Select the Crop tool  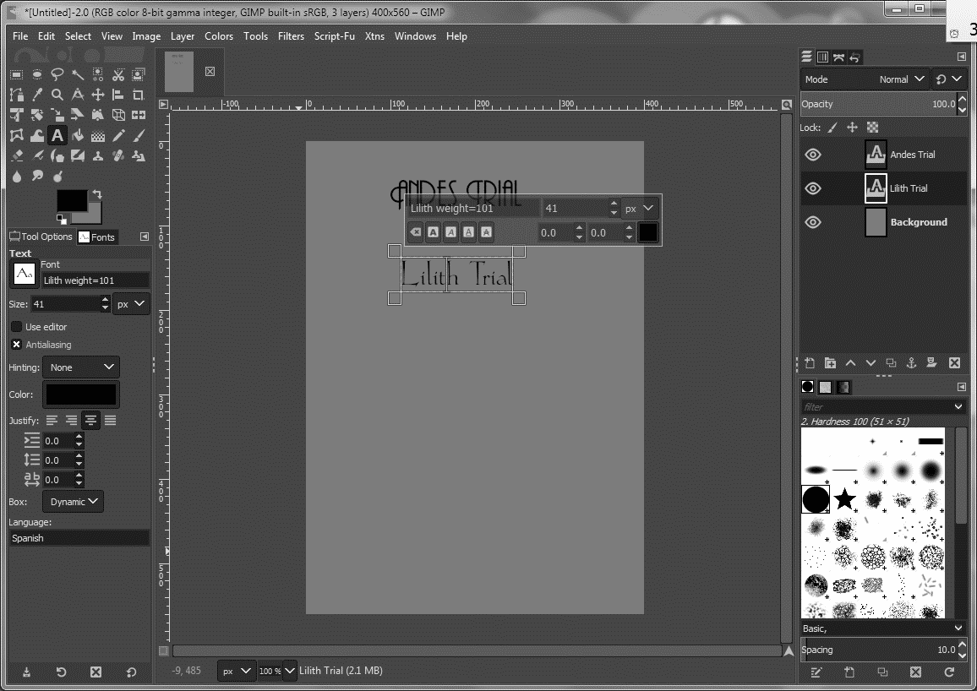(x=139, y=95)
